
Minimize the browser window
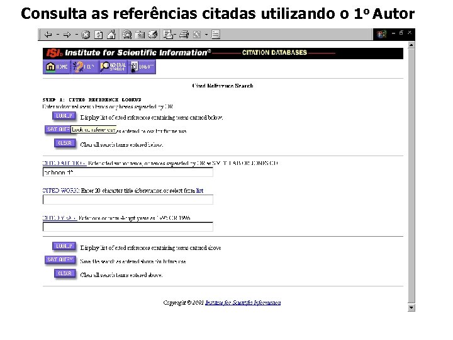click(393, 33)
